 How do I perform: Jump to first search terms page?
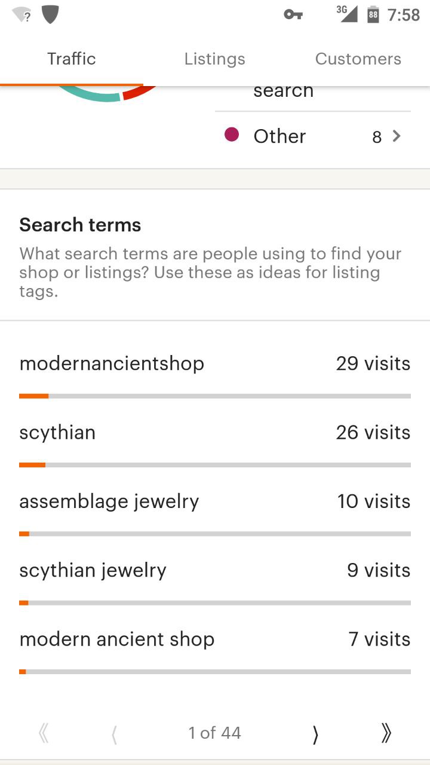43,733
